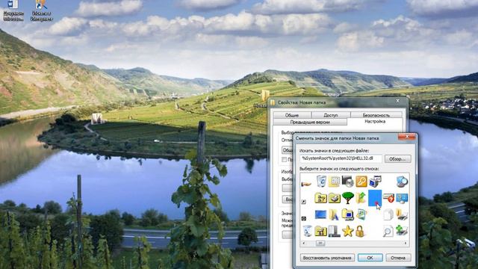Open the Общие tab in properties window
Image resolution: width=478 pixels, height=269 pixels.
pyautogui.click(x=292, y=115)
